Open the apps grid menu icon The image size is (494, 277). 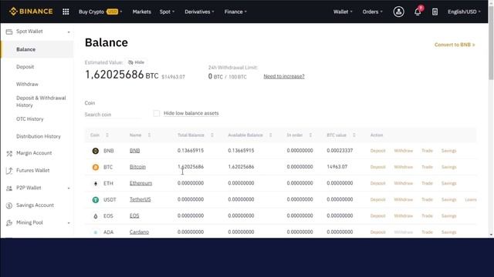(66, 12)
